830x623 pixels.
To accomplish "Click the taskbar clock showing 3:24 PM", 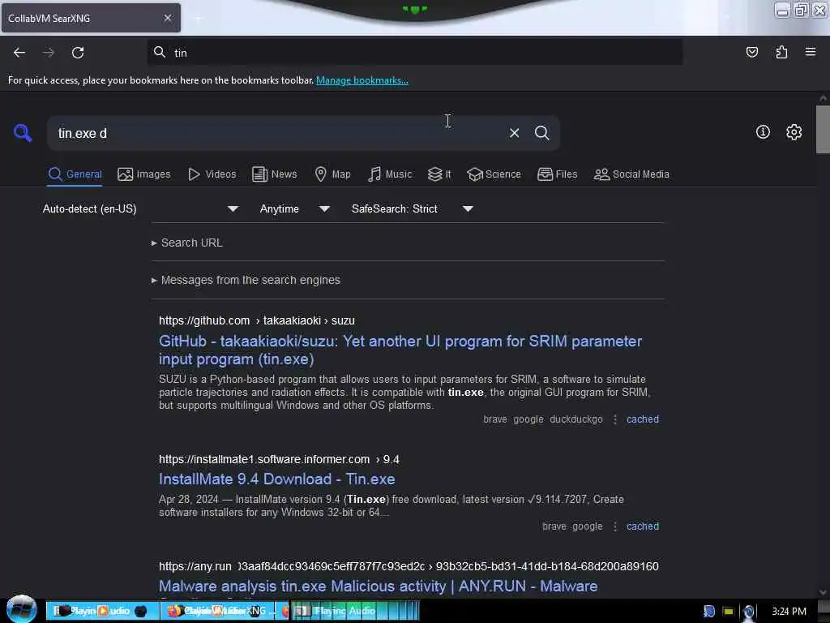I will 789,612.
